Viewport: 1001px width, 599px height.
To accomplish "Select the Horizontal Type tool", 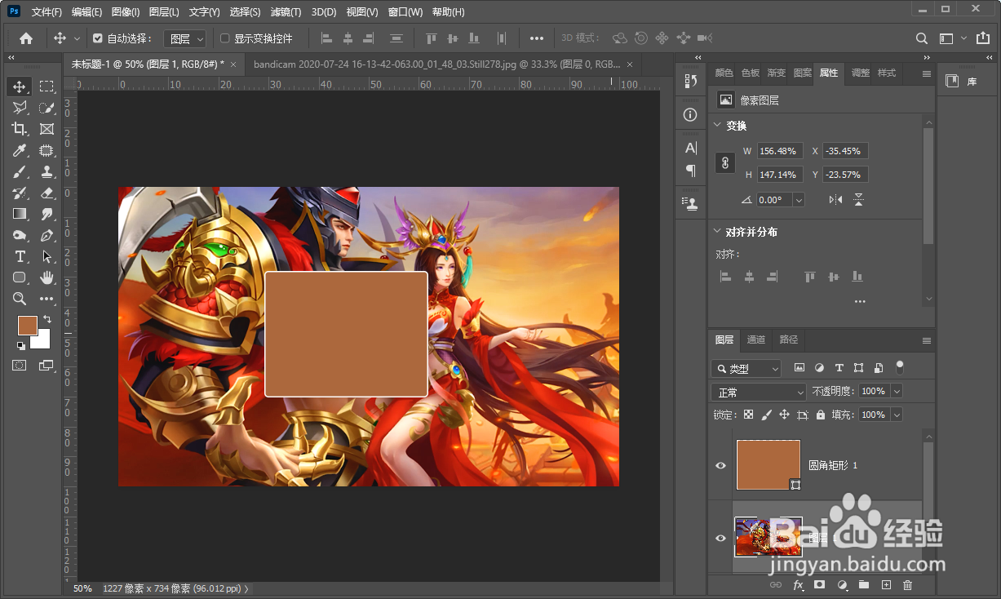I will pyautogui.click(x=20, y=256).
